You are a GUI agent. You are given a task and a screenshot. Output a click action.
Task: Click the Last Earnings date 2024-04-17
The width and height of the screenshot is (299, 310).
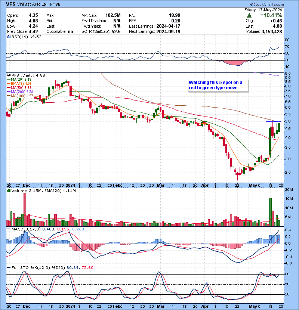[x=168, y=26]
